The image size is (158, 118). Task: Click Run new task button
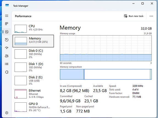[134, 16]
